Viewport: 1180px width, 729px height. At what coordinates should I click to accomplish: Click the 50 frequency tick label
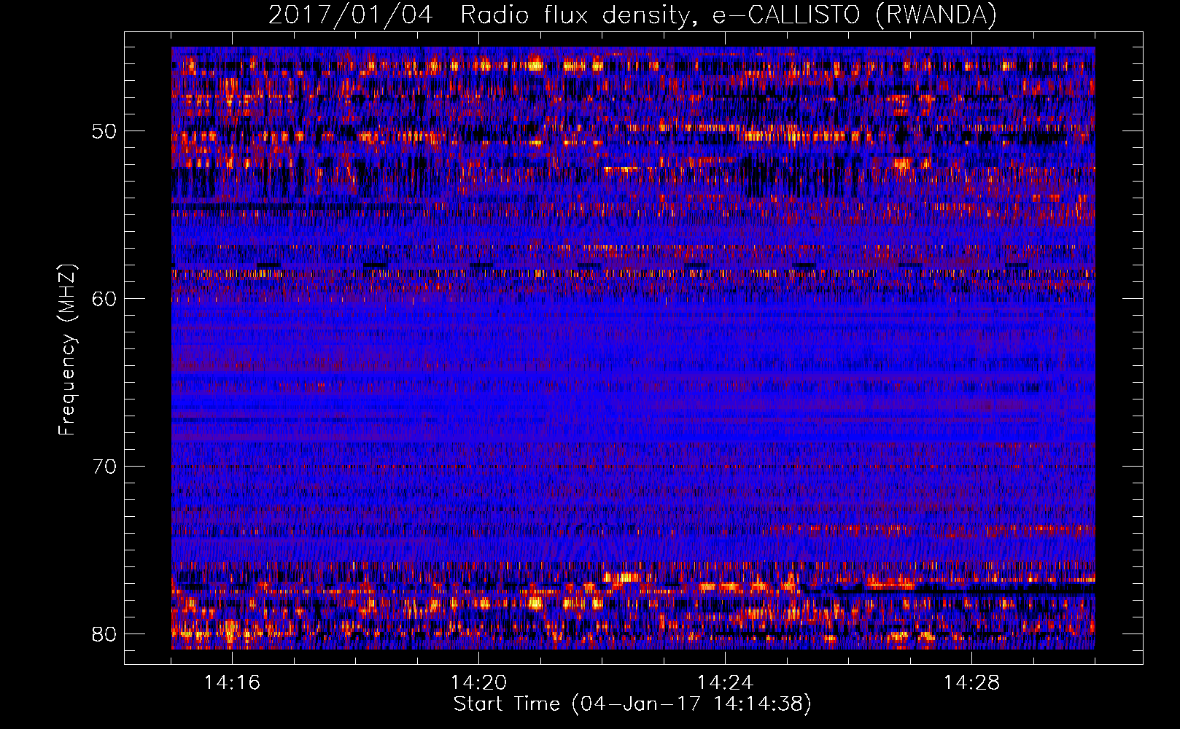pyautogui.click(x=104, y=132)
